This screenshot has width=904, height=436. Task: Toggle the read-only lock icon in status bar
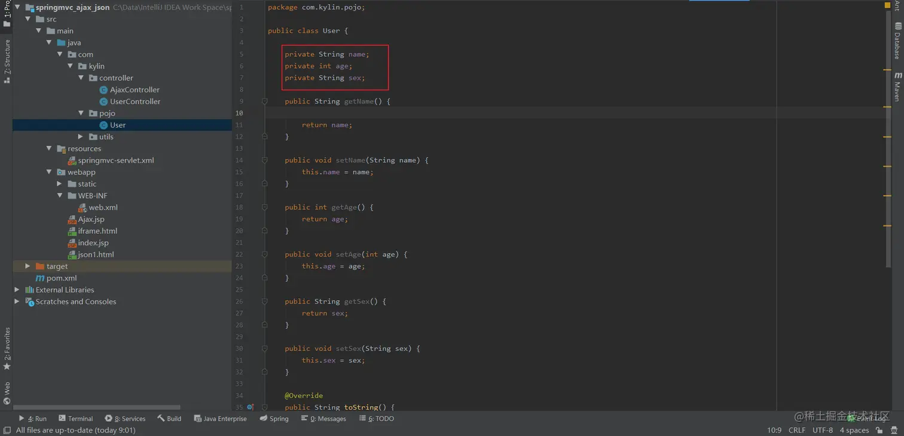pyautogui.click(x=879, y=430)
